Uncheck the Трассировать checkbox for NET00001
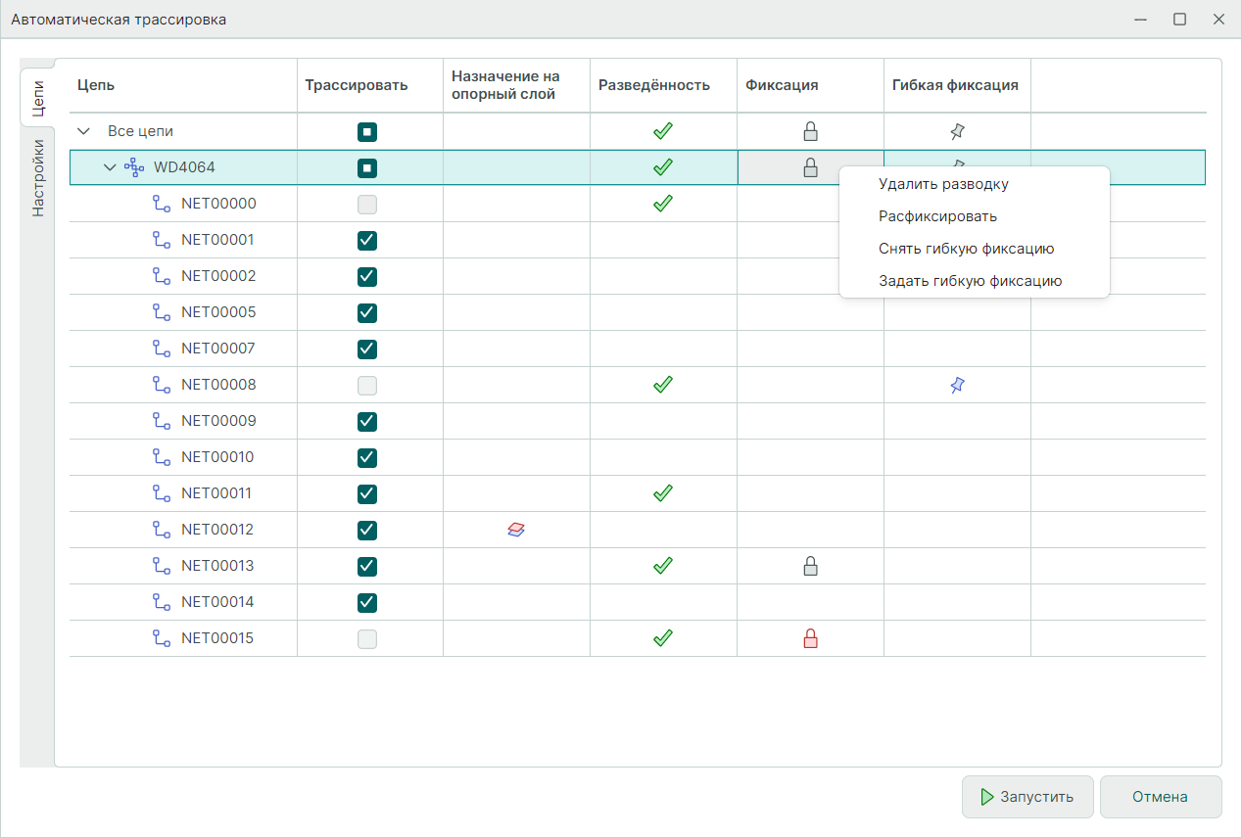The width and height of the screenshot is (1242, 838). click(x=367, y=241)
